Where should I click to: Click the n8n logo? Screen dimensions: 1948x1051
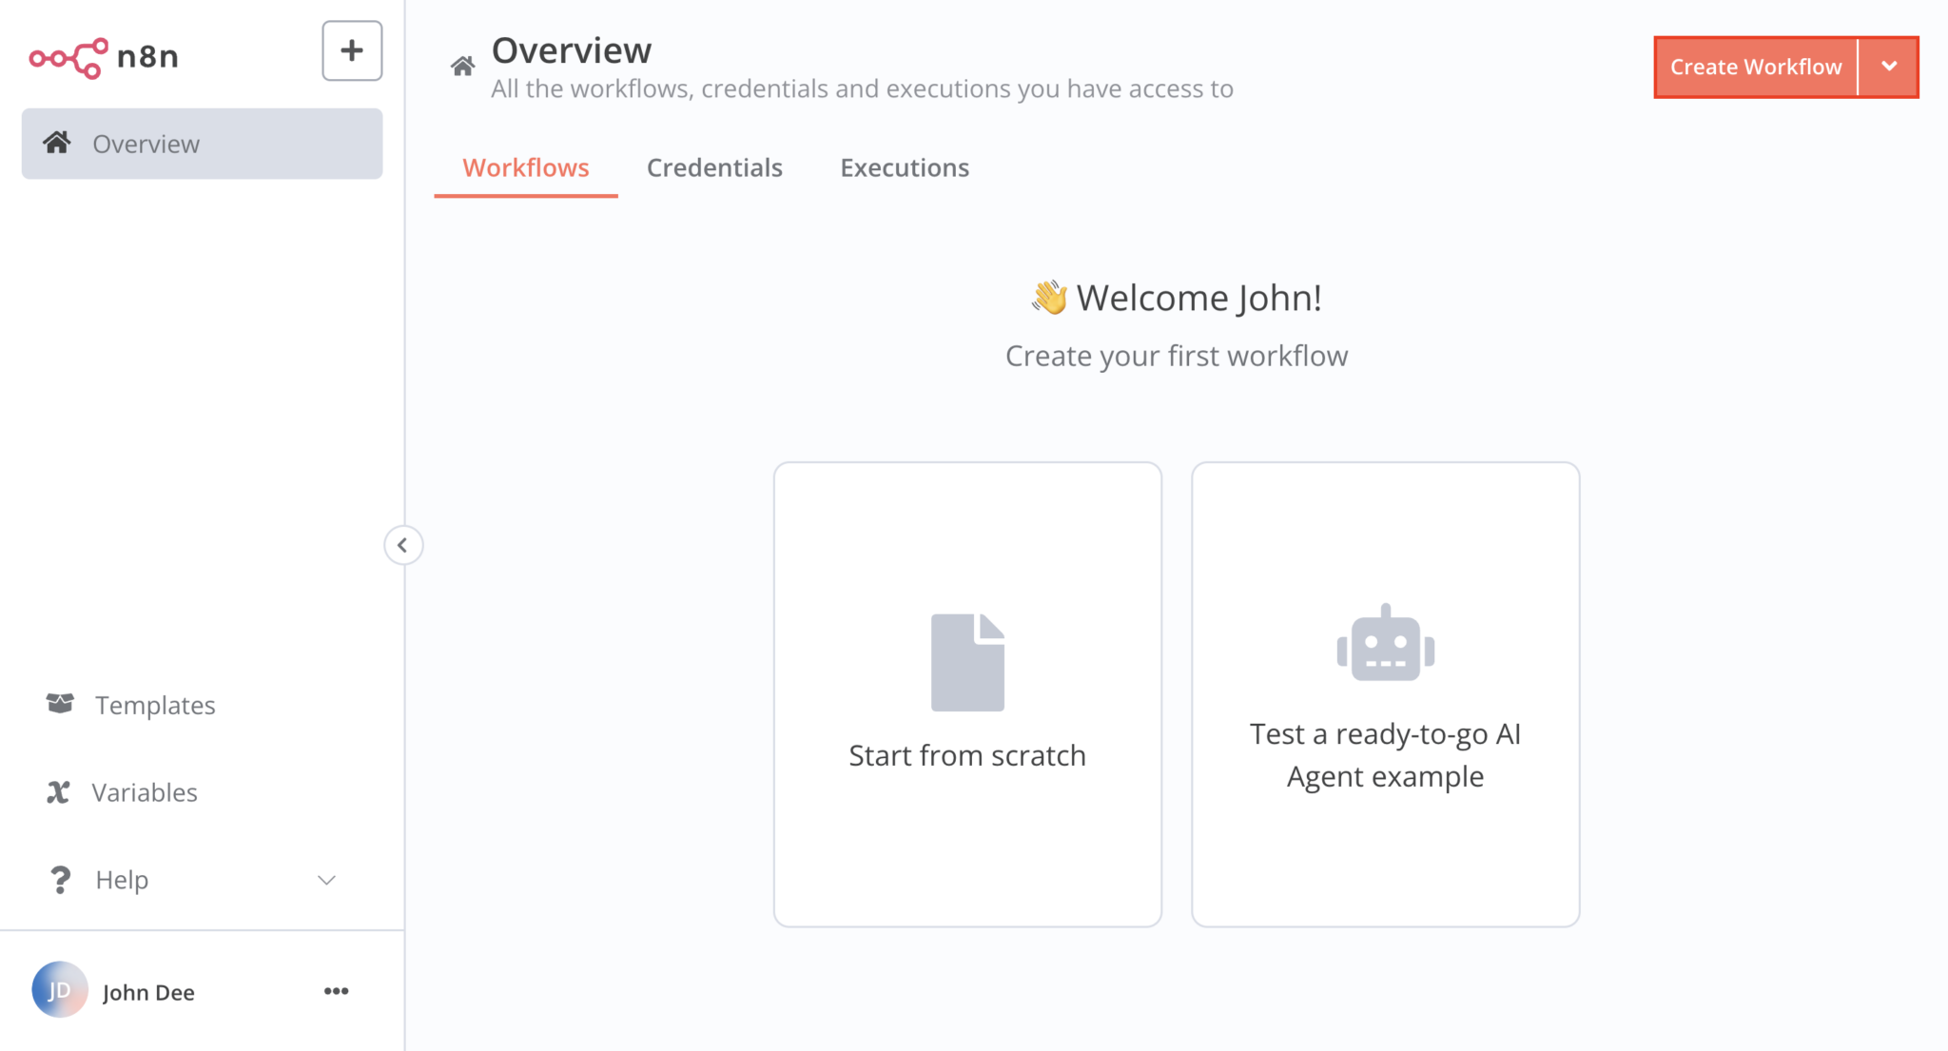[103, 56]
